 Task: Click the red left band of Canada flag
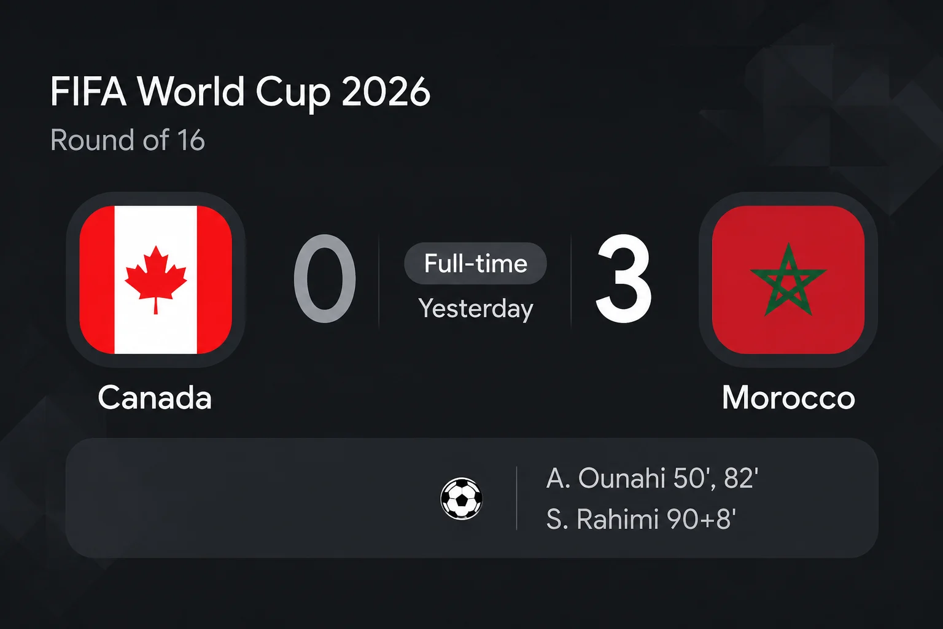click(97, 280)
